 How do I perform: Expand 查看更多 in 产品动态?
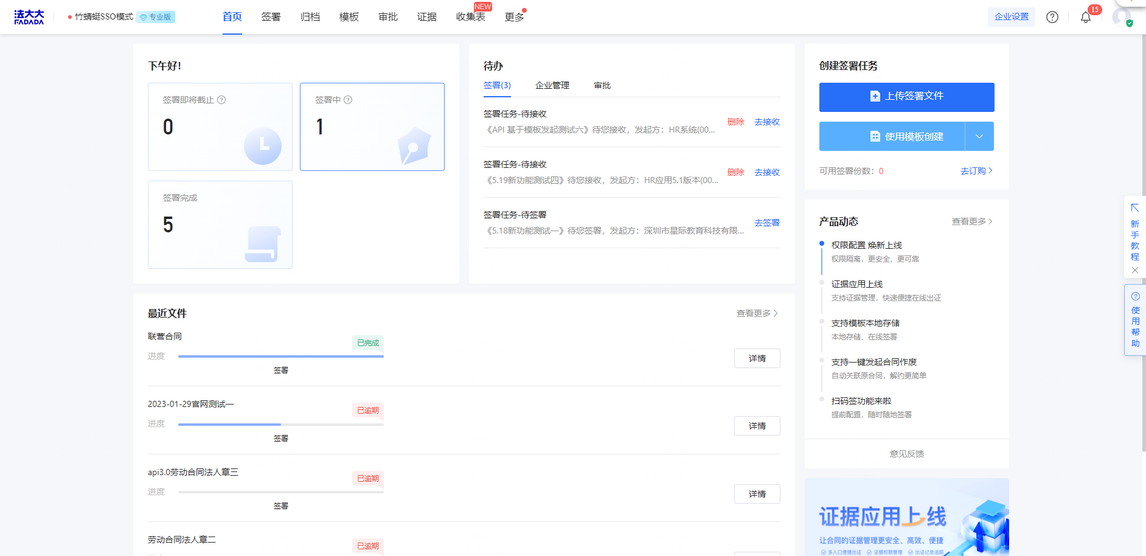(x=972, y=221)
